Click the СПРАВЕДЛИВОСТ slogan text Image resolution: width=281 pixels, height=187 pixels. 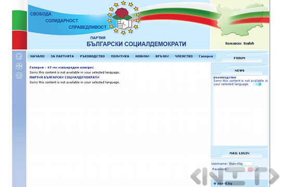[87, 27]
